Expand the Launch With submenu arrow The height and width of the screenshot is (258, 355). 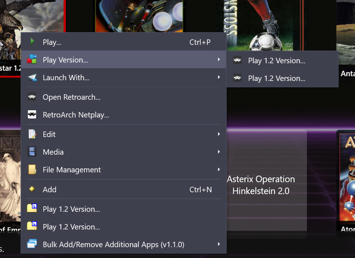(219, 77)
